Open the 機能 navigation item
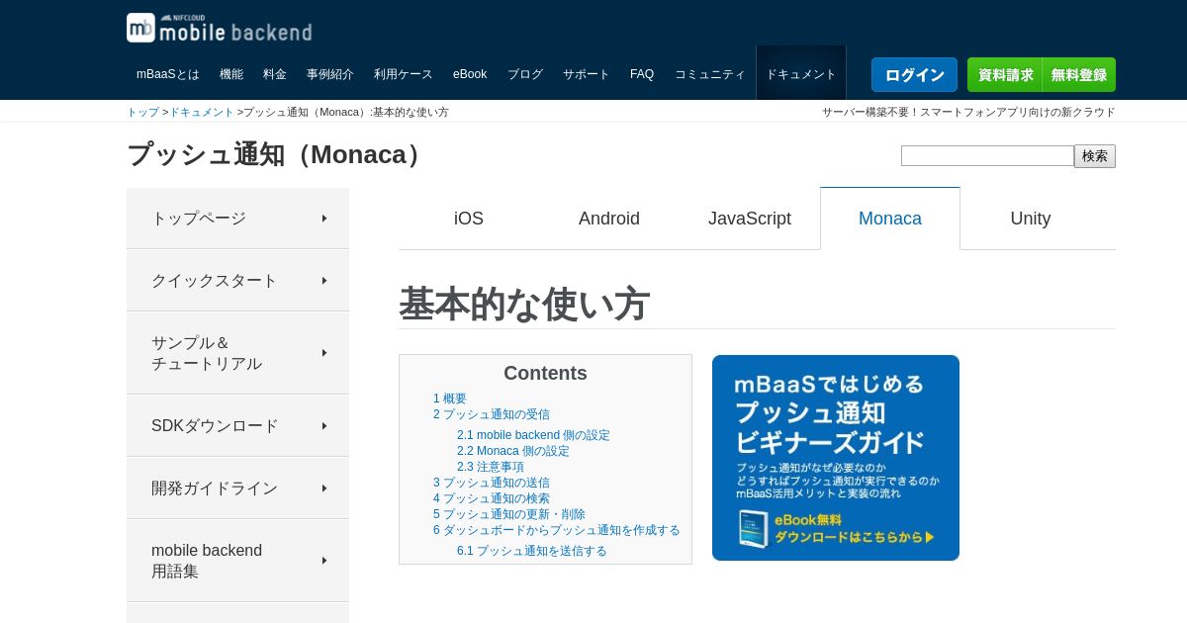The height and width of the screenshot is (623, 1187). tap(231, 74)
